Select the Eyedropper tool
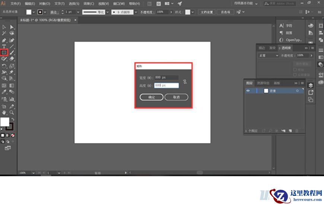 4,92
